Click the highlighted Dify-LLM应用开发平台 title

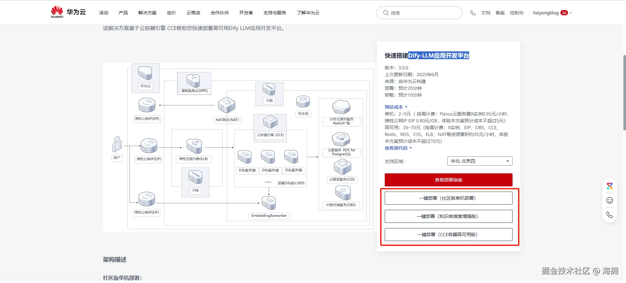(x=439, y=56)
